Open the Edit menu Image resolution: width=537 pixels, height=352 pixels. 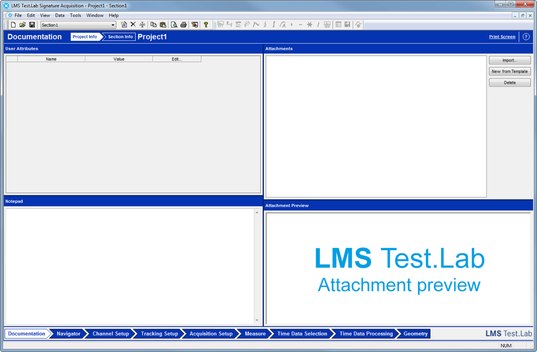point(31,15)
